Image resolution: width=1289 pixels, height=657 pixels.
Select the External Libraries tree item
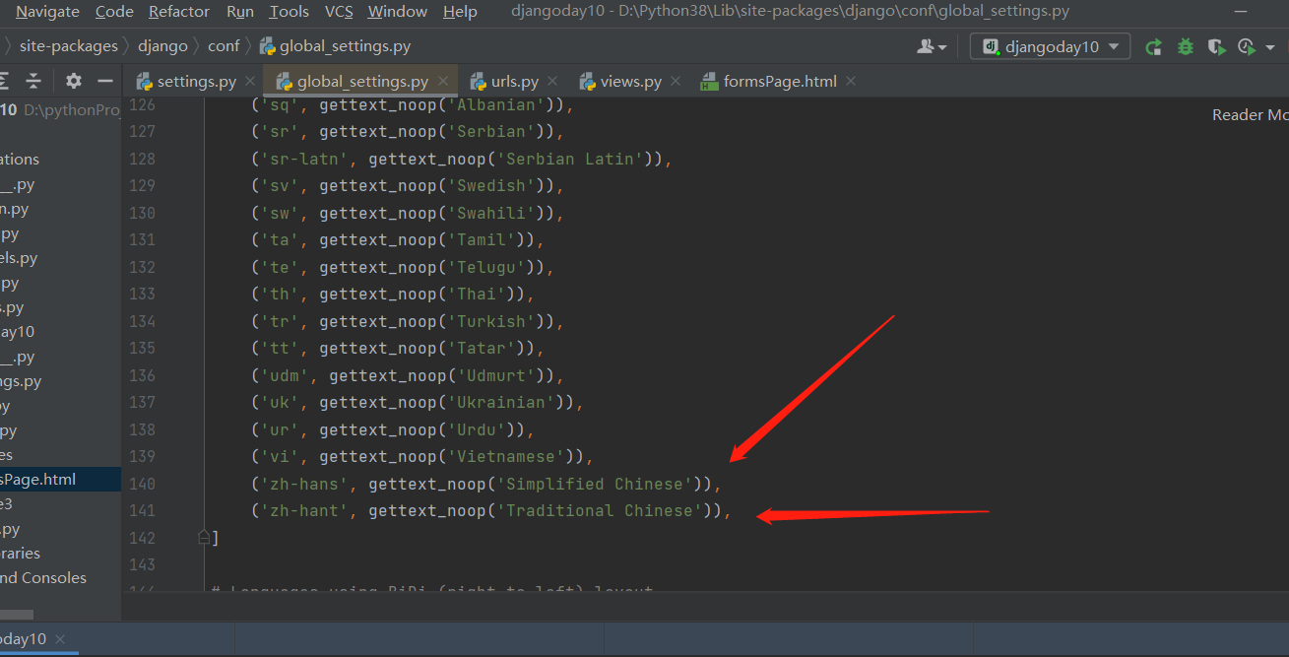(20, 554)
